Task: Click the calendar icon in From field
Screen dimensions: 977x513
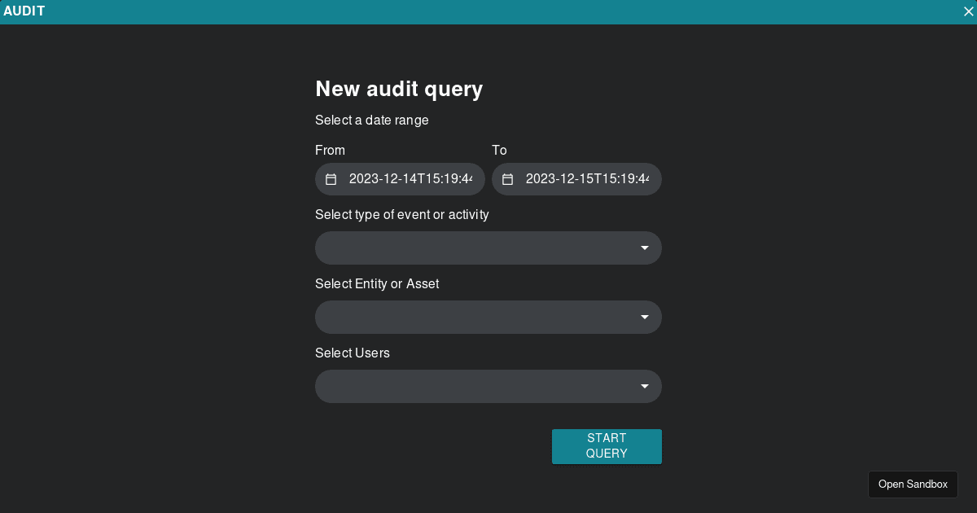Action: 331,179
